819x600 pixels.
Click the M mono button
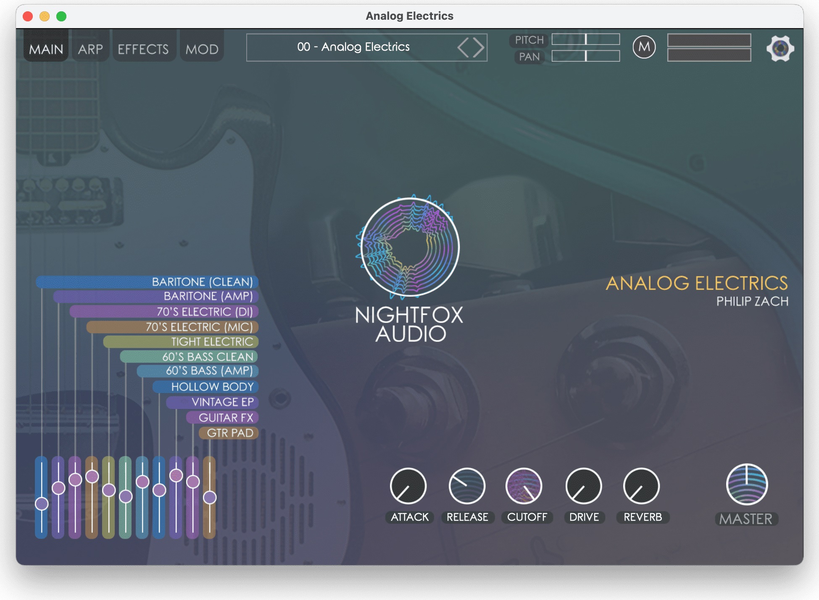click(644, 47)
